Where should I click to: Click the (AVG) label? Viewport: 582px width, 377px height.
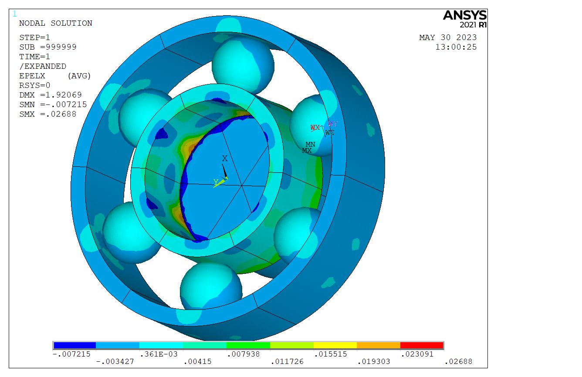pyautogui.click(x=79, y=76)
